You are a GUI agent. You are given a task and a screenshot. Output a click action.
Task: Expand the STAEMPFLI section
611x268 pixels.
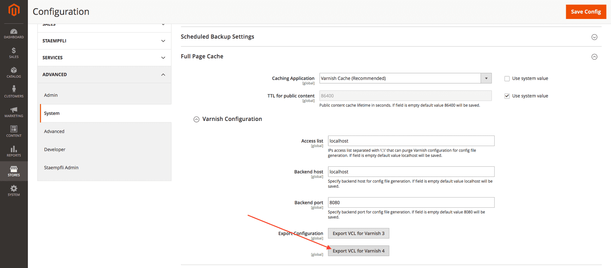tap(104, 41)
